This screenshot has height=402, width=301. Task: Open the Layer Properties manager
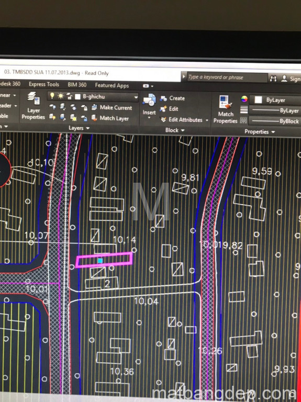click(33, 106)
